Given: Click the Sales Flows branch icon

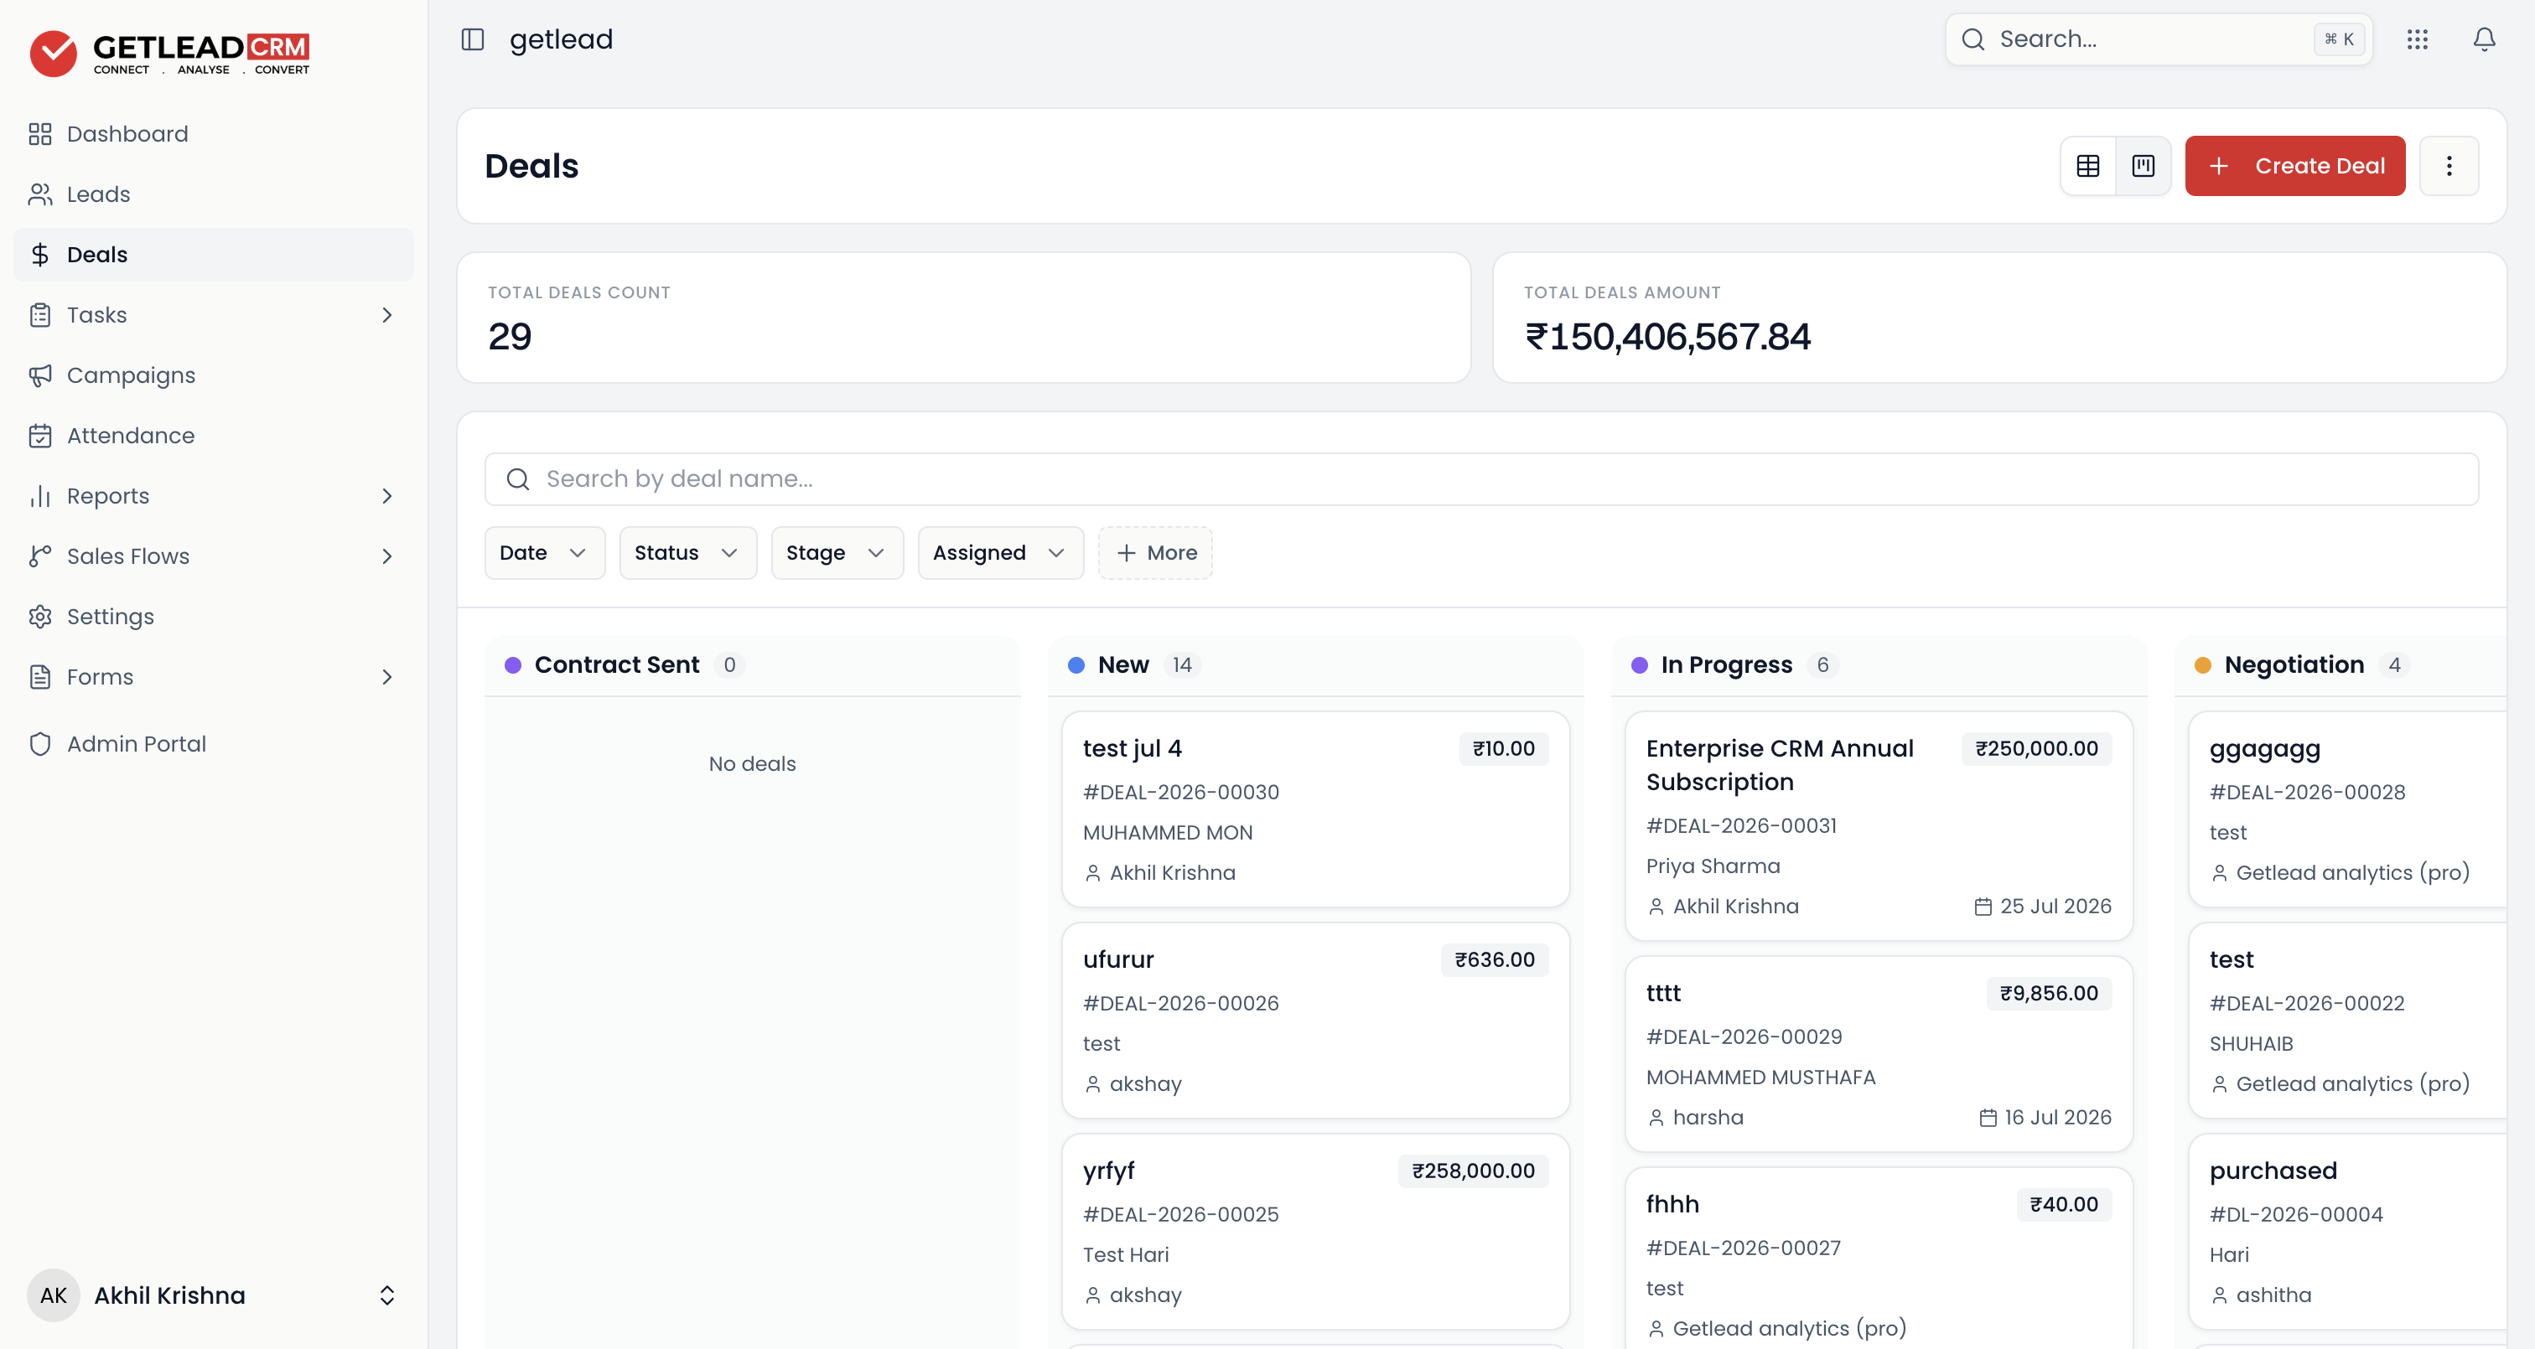Looking at the screenshot, I should click(39, 556).
